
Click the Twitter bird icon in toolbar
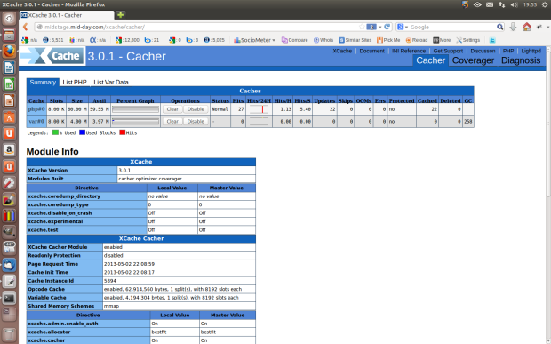tap(492, 40)
